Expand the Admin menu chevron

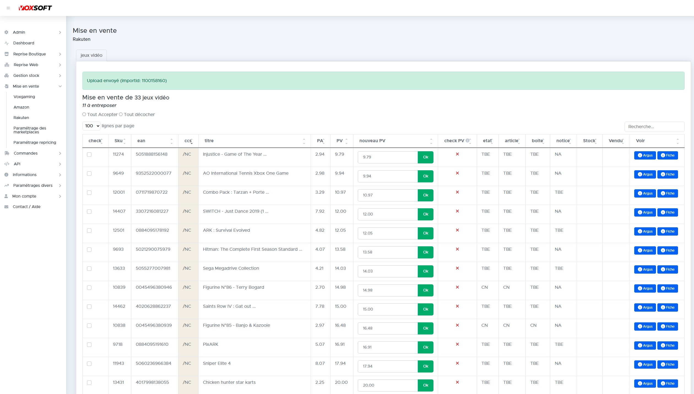tap(60, 33)
